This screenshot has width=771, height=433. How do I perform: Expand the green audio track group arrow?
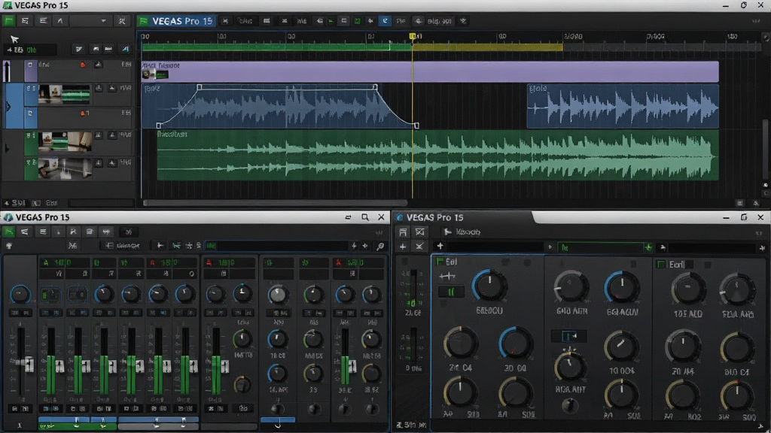(x=7, y=148)
